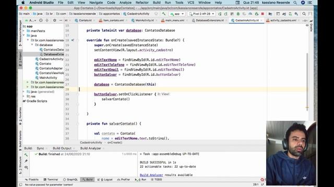The image size is (334, 187).
Task: Open the Pixel 2 API 28 device dropdown
Action: click(x=201, y=14)
